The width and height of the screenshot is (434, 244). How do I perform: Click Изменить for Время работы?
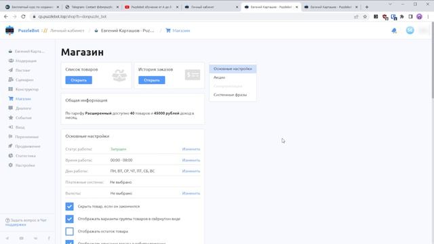point(191,160)
